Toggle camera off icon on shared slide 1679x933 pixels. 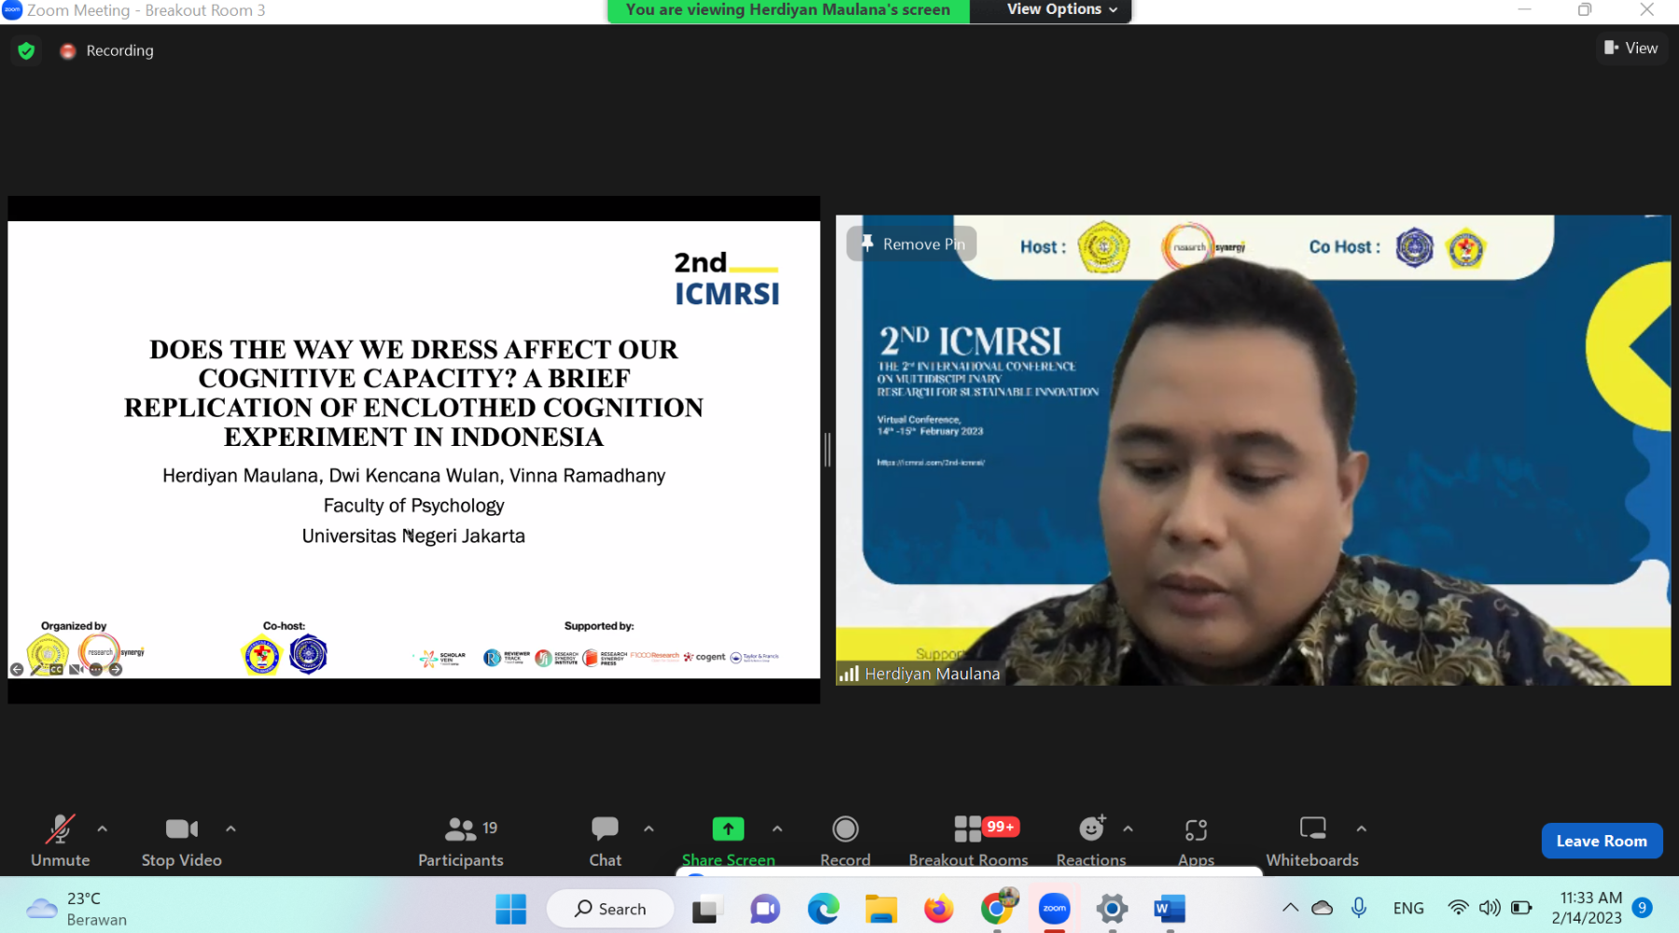tap(76, 669)
